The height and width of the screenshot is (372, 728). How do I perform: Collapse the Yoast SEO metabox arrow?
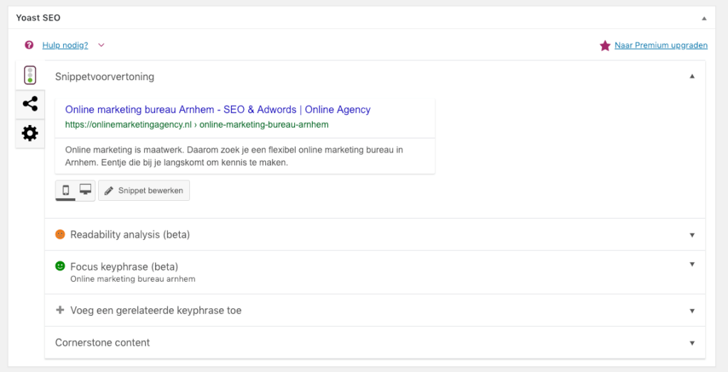(704, 18)
